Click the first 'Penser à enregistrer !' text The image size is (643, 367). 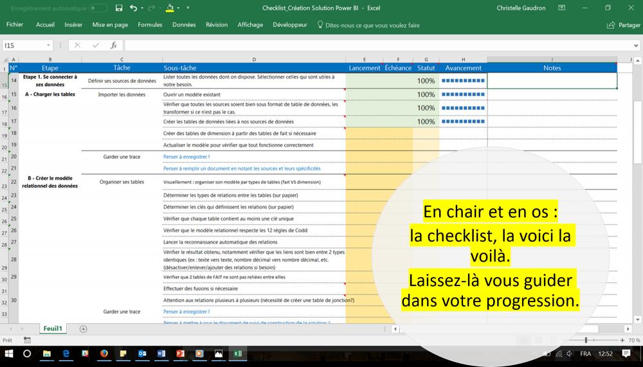tap(186, 157)
